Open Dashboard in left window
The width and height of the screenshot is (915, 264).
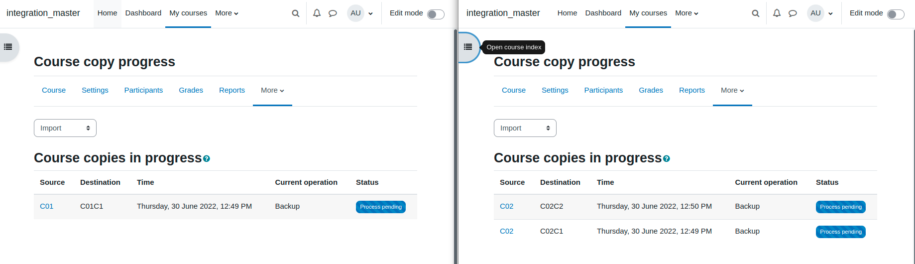click(x=143, y=13)
